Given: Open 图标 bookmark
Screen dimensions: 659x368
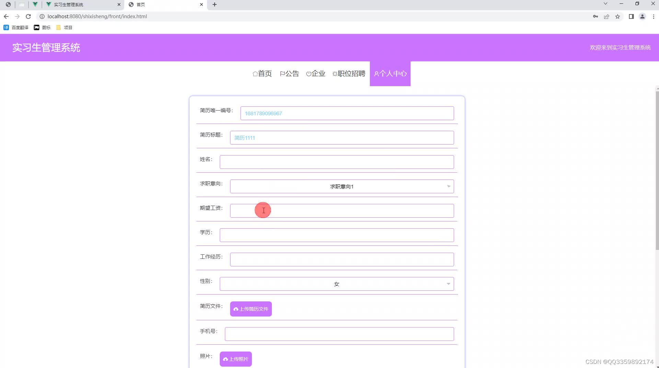Looking at the screenshot, I should (42, 27).
